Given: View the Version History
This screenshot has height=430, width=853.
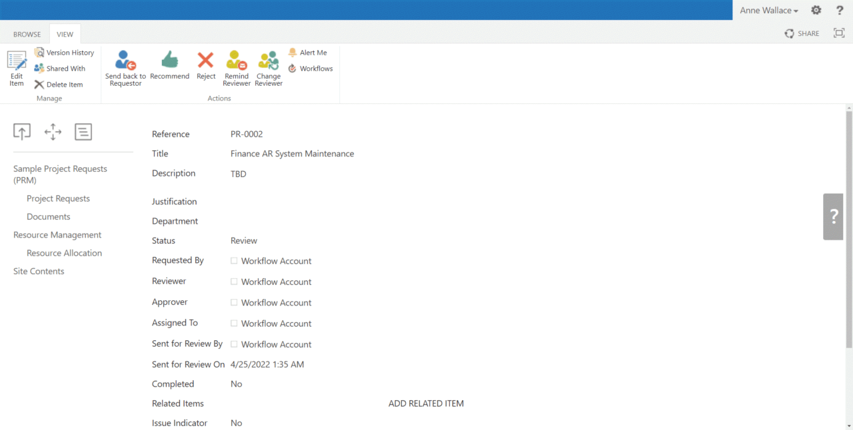Looking at the screenshot, I should click(65, 52).
